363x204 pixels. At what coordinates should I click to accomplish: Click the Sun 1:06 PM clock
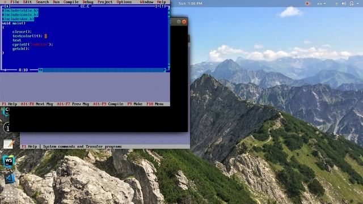coord(191,3)
